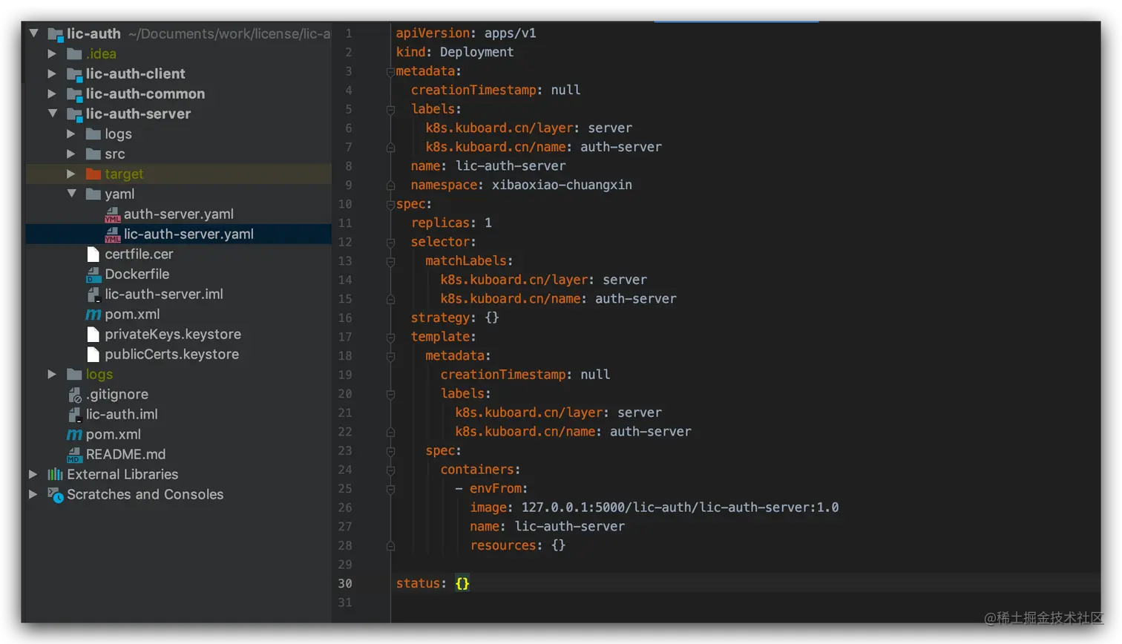Click the .gitignore file icon
Image resolution: width=1122 pixels, height=644 pixels.
tap(74, 395)
